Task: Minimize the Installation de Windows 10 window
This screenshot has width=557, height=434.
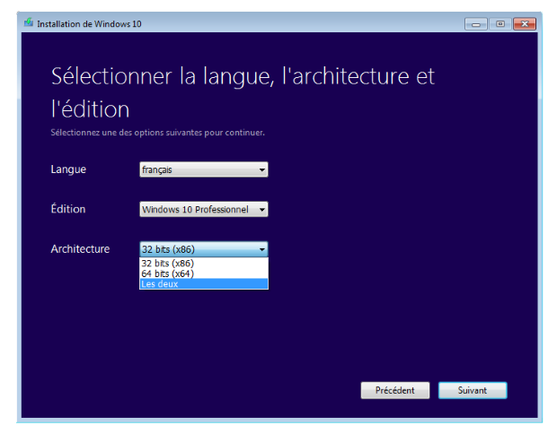Action: 475,24
